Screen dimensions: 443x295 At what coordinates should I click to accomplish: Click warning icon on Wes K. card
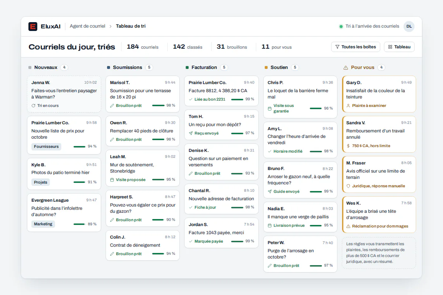[348, 226]
